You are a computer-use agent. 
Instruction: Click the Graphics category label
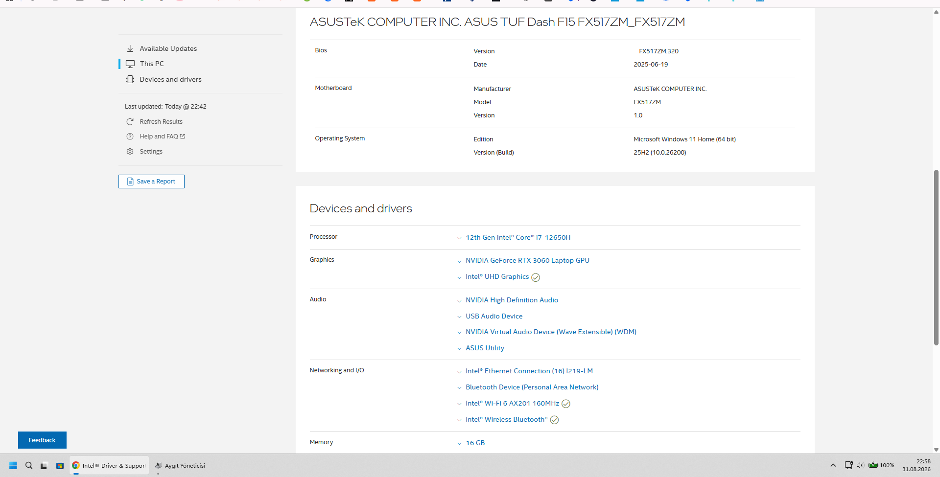[322, 260]
